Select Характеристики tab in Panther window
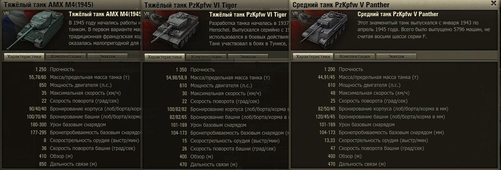Image resolution: width=501 pixels, height=170 pixels. 313,57
